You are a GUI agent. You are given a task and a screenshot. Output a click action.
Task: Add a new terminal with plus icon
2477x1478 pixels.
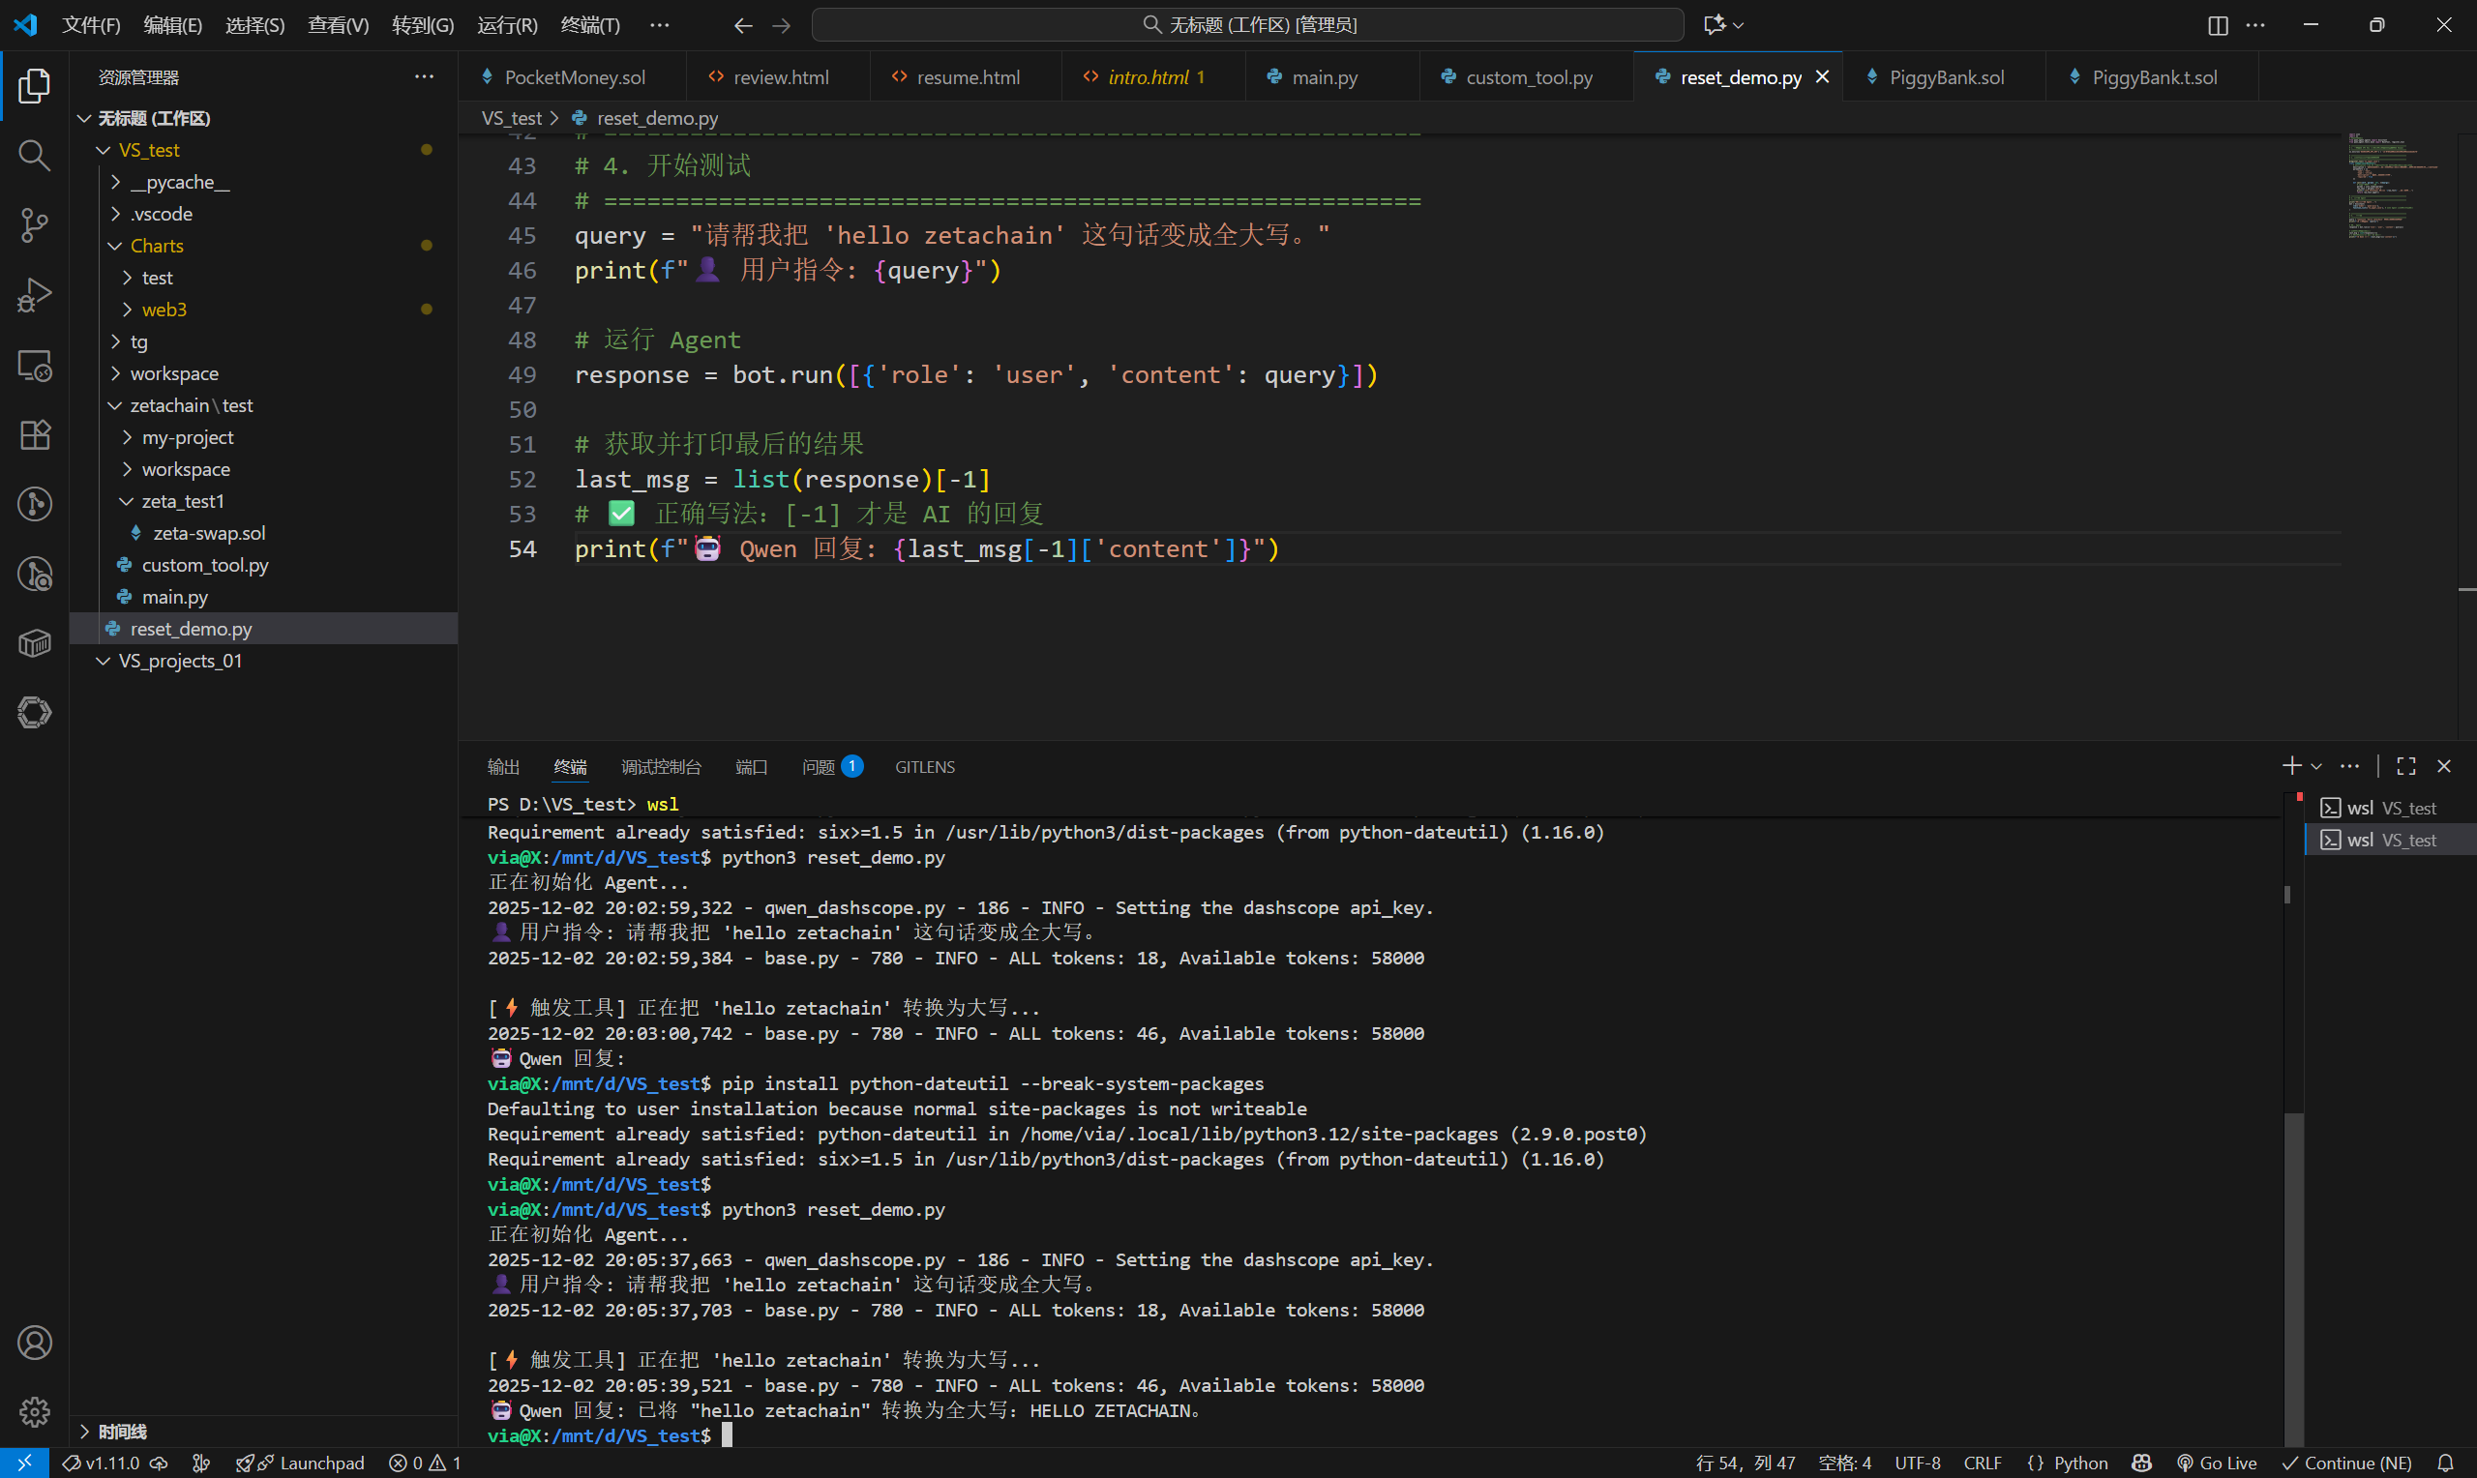pos(2292,766)
